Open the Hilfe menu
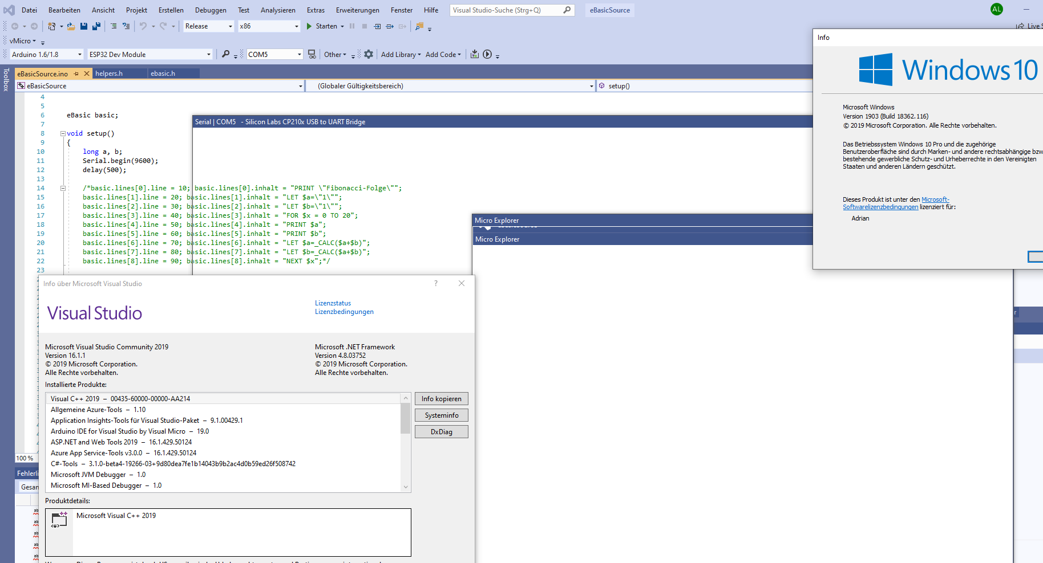1043x563 pixels. pos(431,10)
